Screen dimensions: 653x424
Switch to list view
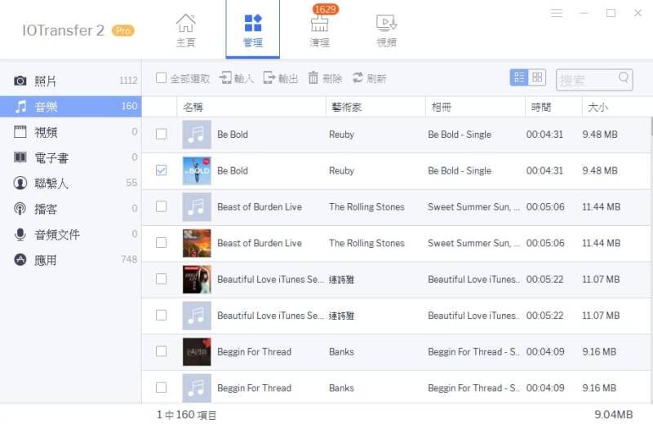519,77
